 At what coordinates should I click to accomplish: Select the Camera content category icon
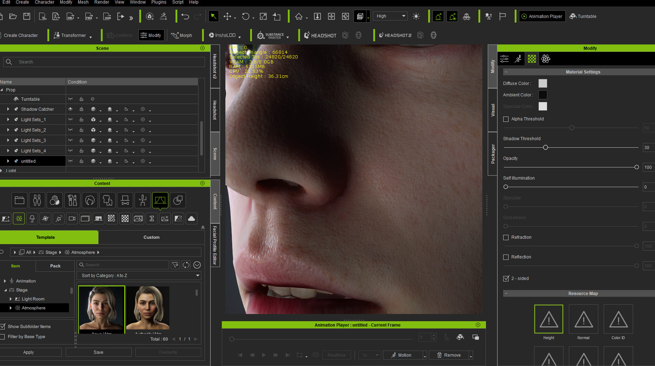click(x=72, y=218)
